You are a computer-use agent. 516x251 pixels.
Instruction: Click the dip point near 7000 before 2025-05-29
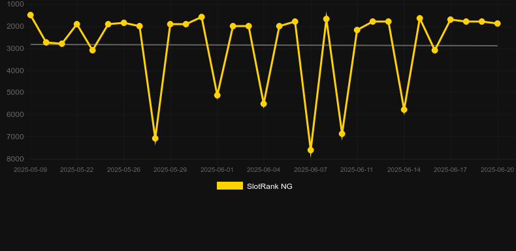pyautogui.click(x=155, y=139)
